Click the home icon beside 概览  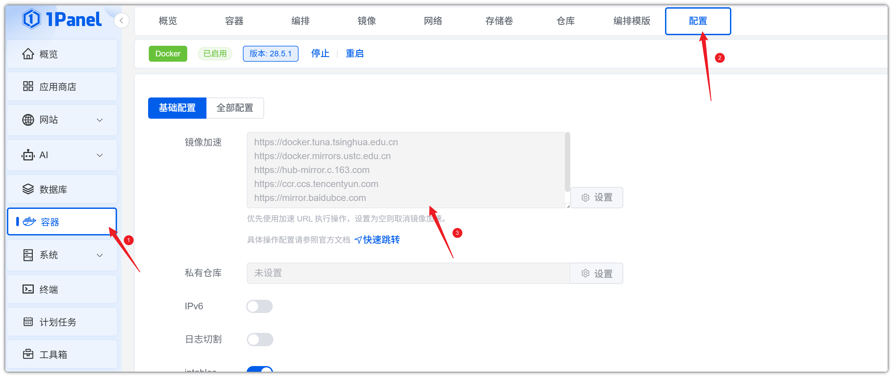[28, 54]
